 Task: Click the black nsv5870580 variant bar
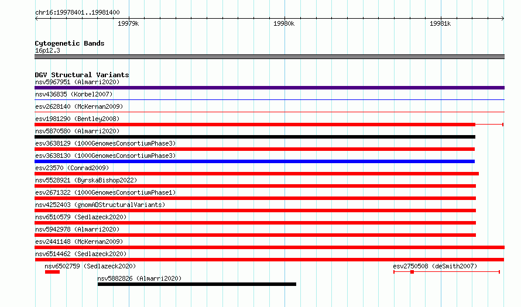(255, 137)
